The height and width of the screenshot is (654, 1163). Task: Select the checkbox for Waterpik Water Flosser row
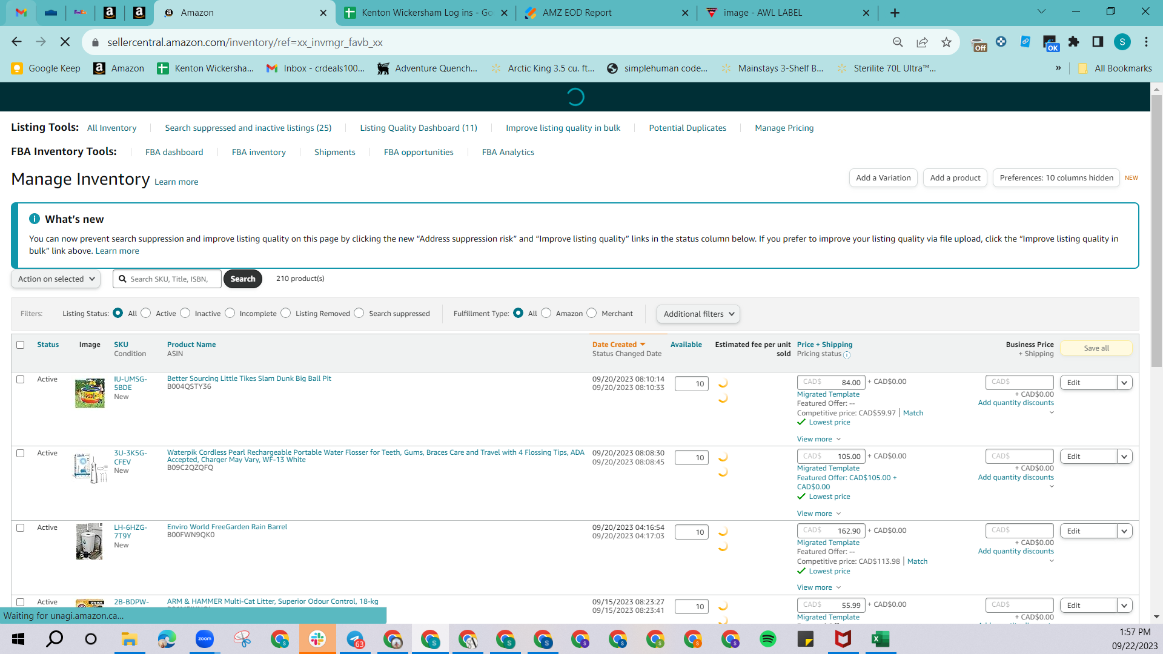pyautogui.click(x=21, y=453)
